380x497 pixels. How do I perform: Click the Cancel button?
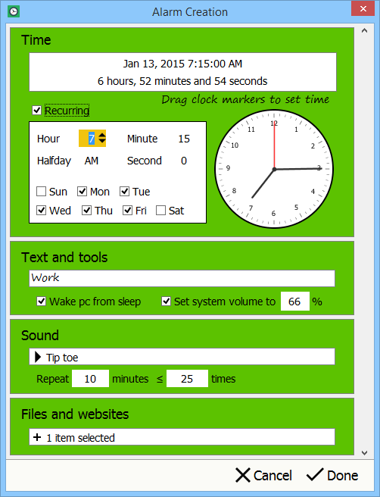tap(263, 475)
